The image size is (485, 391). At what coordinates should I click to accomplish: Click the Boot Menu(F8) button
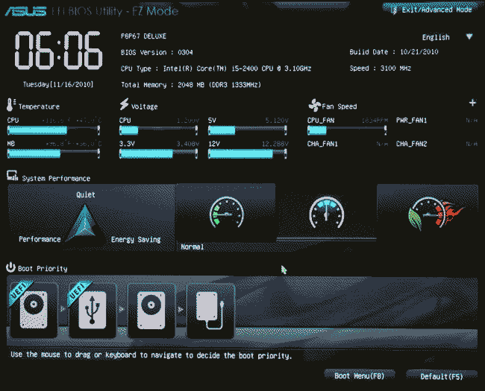pos(360,376)
